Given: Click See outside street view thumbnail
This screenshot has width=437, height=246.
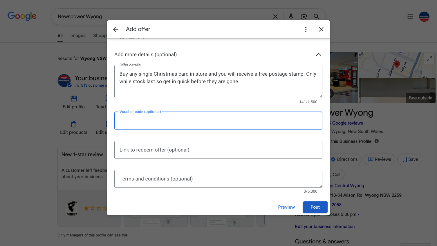Looking at the screenshot, I should pos(397,91).
